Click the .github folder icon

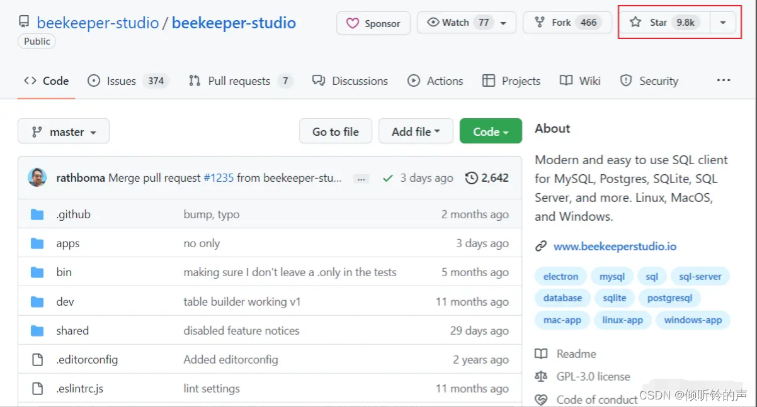click(x=37, y=215)
